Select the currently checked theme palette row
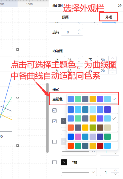This screenshot has width=123, height=179. (92, 119)
